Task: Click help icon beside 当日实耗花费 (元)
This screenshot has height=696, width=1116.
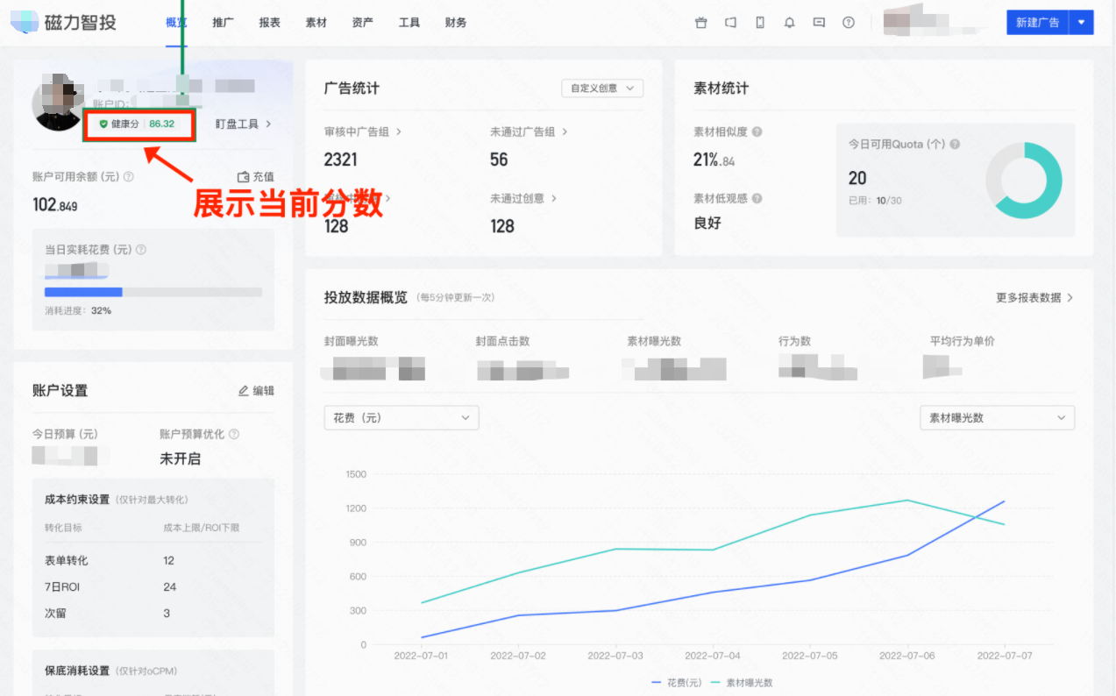Action: pos(141,250)
